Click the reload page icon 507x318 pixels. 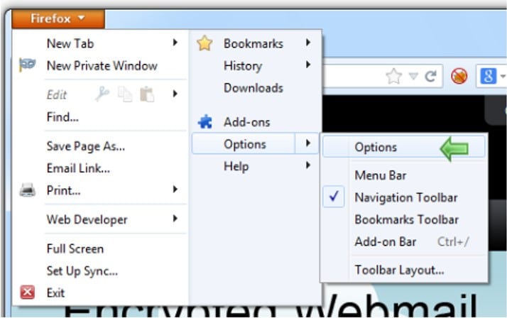tap(430, 76)
